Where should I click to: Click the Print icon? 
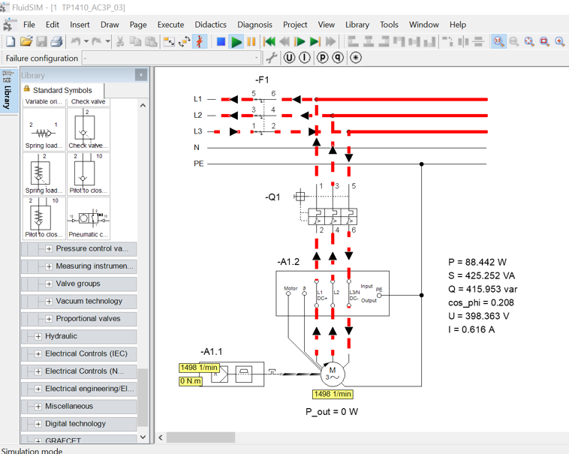[x=56, y=42]
